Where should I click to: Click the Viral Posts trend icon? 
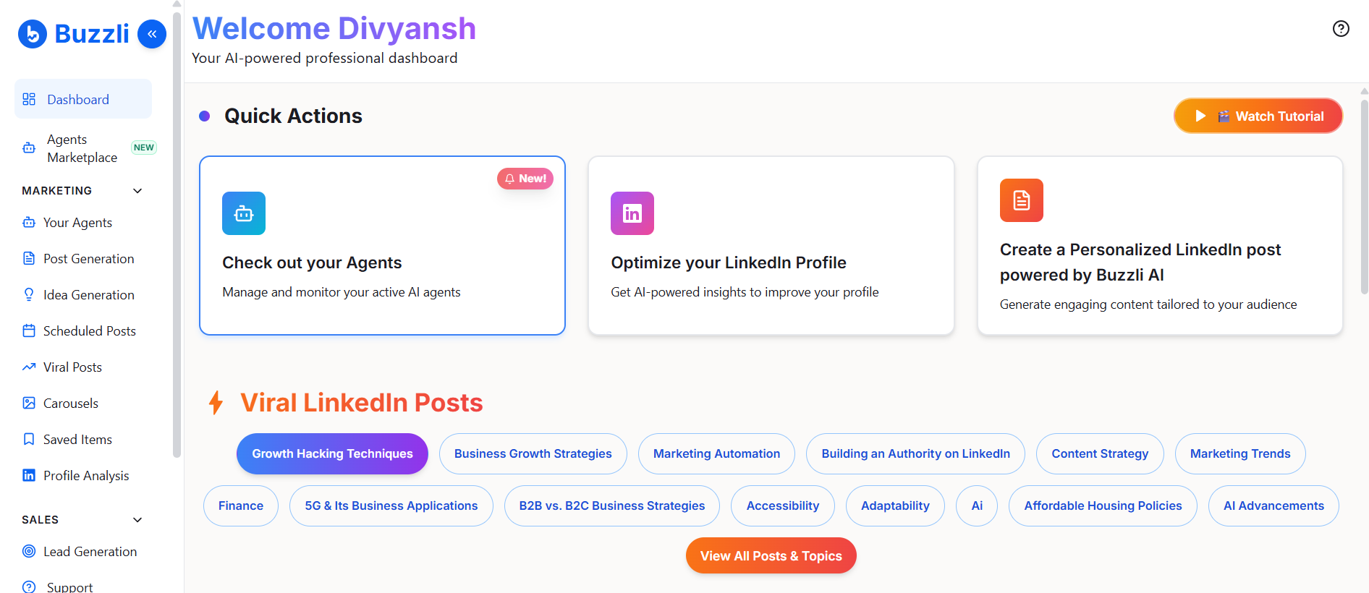click(x=29, y=367)
